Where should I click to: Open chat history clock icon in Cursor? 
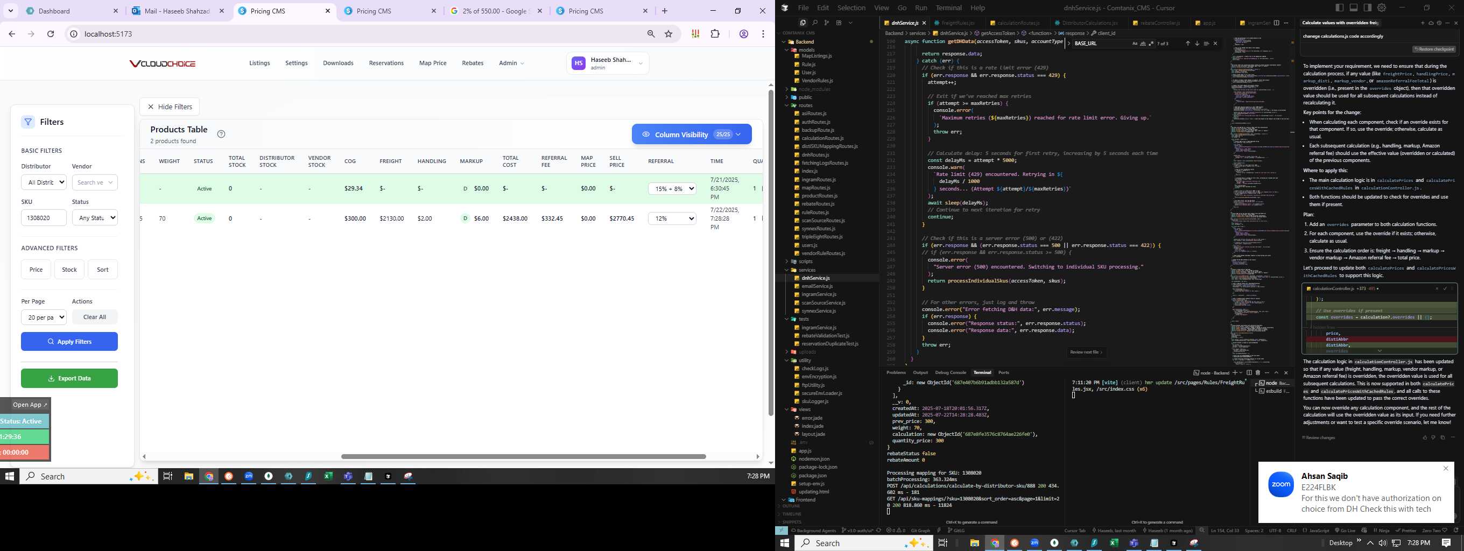pyautogui.click(x=1439, y=23)
